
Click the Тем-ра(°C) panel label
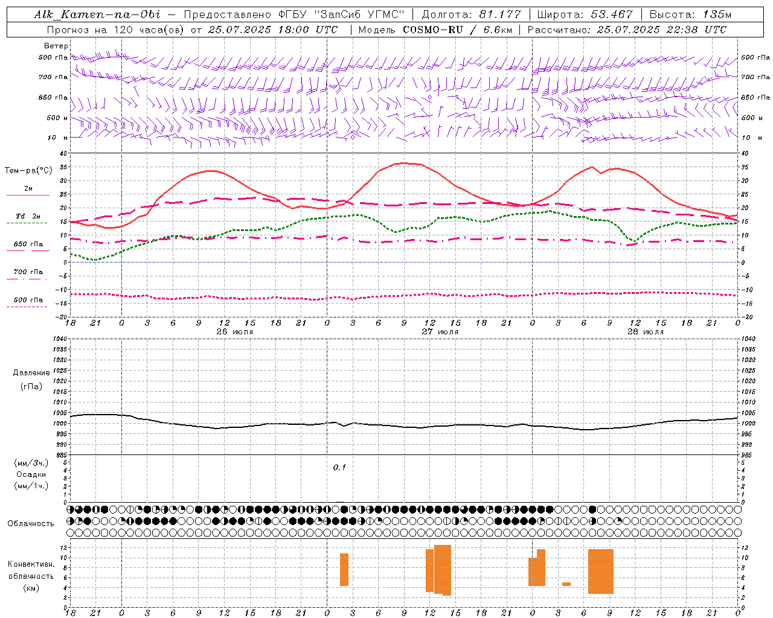tap(28, 171)
